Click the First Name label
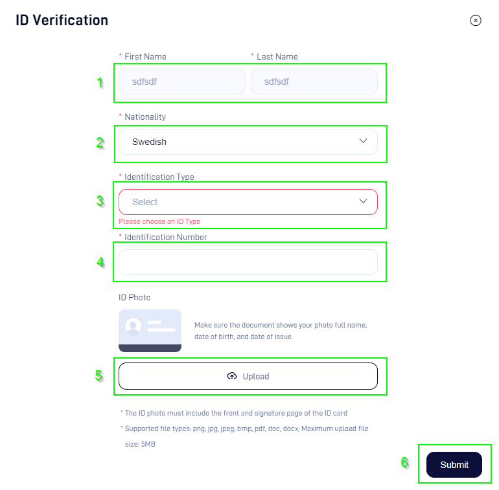The height and width of the screenshot is (490, 499). pos(145,57)
